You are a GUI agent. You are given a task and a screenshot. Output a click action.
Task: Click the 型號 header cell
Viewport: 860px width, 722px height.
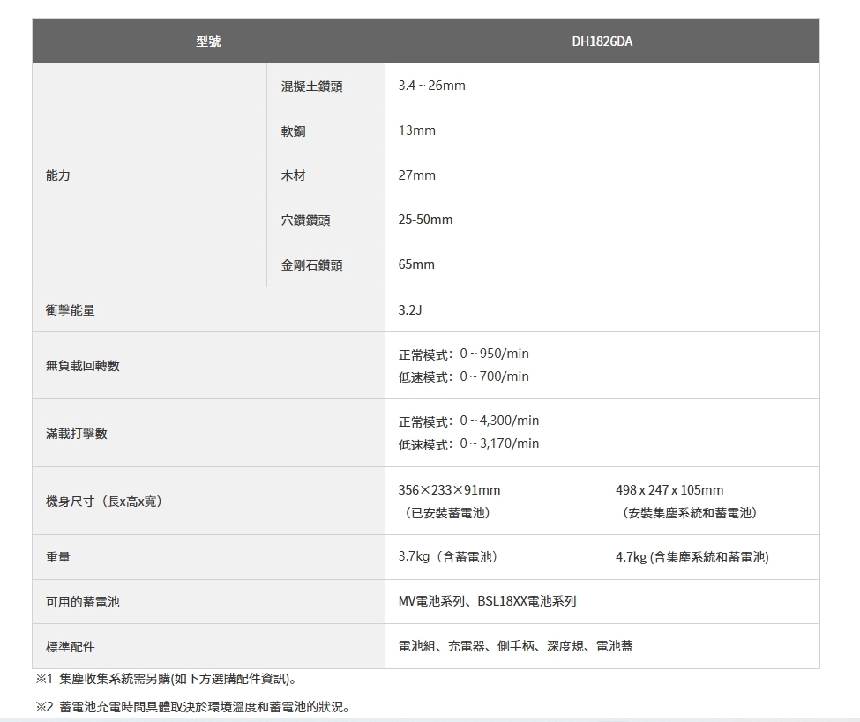(x=208, y=41)
